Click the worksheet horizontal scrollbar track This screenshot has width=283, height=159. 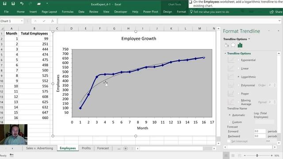176,148
